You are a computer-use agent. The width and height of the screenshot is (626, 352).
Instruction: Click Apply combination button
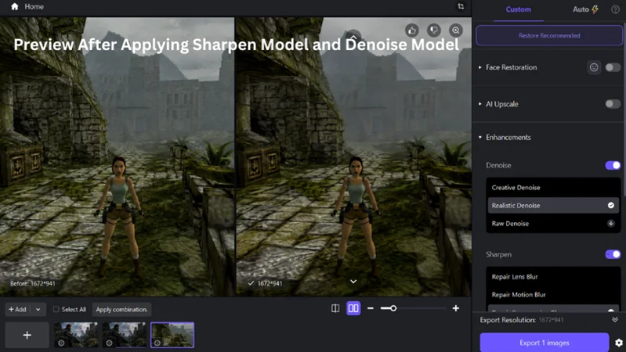(x=121, y=309)
